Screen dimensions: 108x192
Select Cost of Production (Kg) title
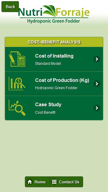tap(62, 80)
